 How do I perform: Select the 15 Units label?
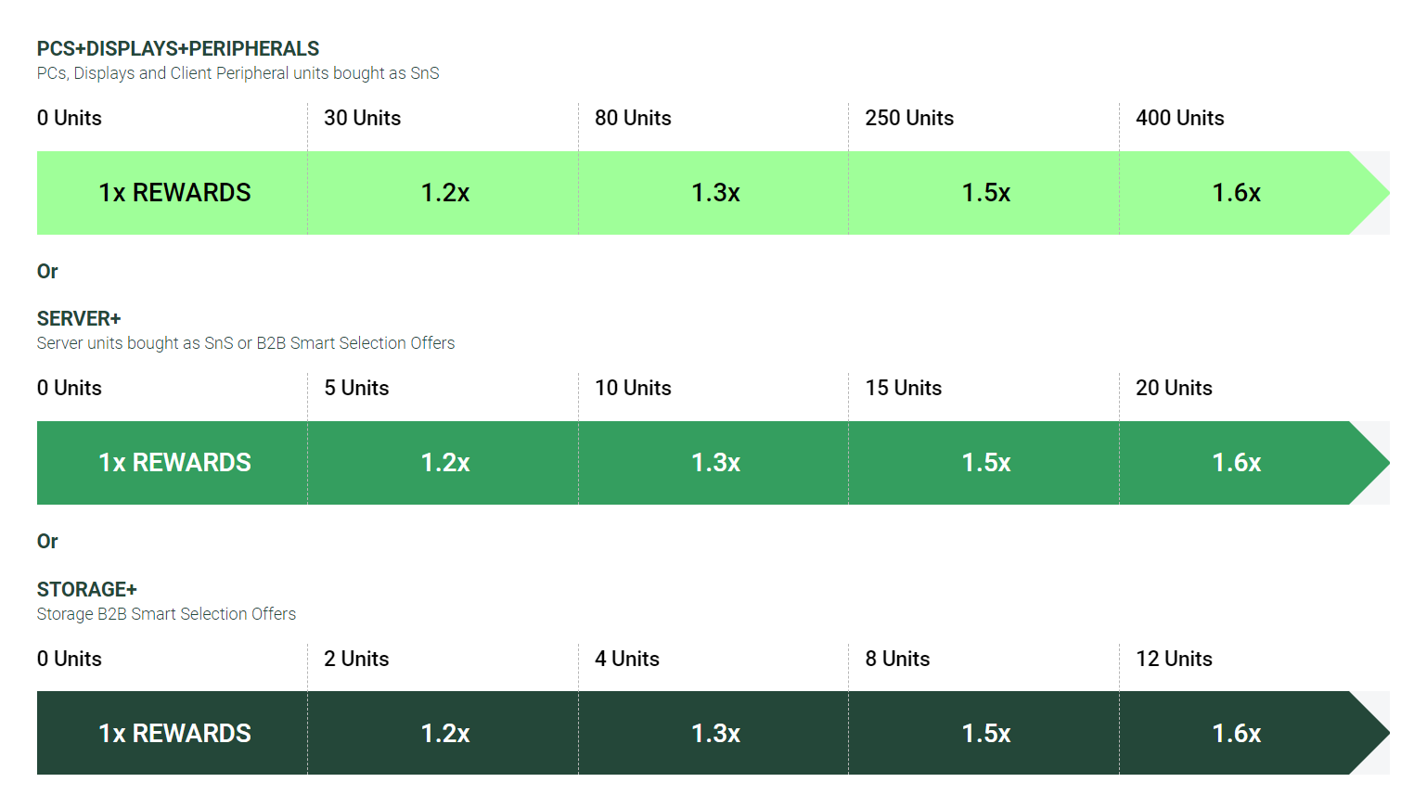pos(903,389)
